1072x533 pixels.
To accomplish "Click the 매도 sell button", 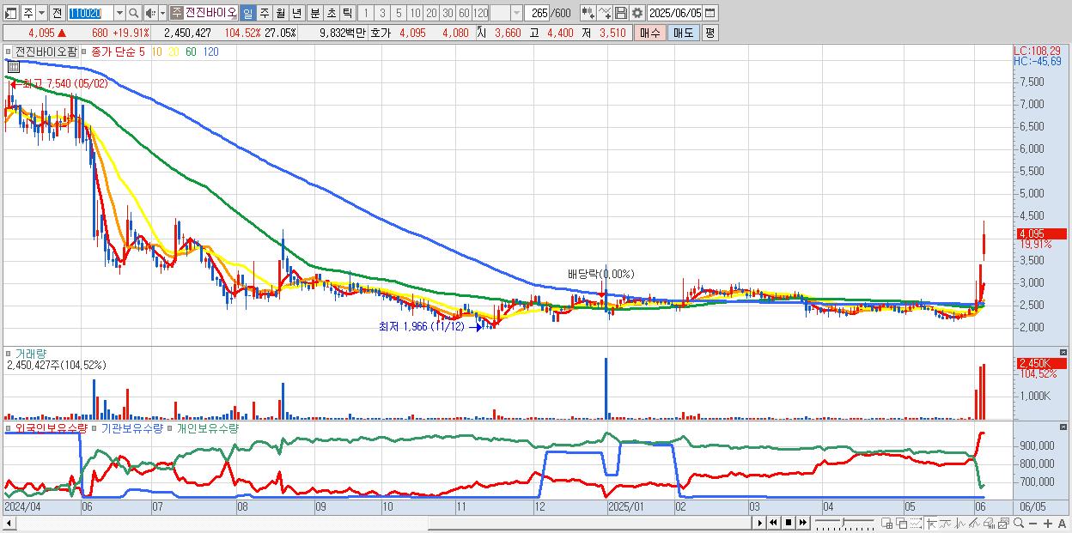I will click(683, 33).
